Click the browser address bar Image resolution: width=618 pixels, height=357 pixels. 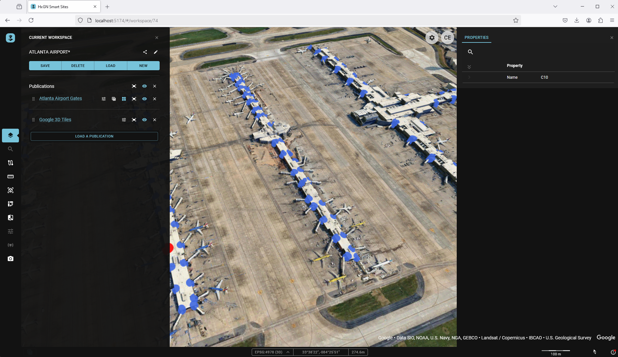click(294, 21)
